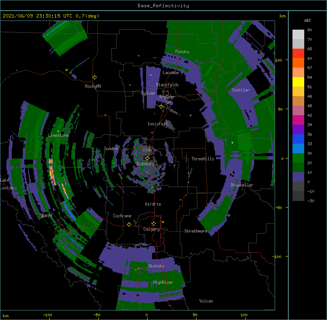327x320 pixels.
Task: Click the Sylvan city label
Action: point(148,93)
